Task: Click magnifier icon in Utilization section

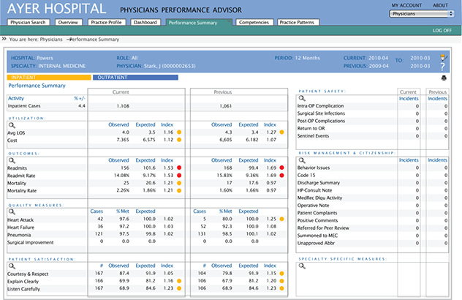Action: pos(12,124)
